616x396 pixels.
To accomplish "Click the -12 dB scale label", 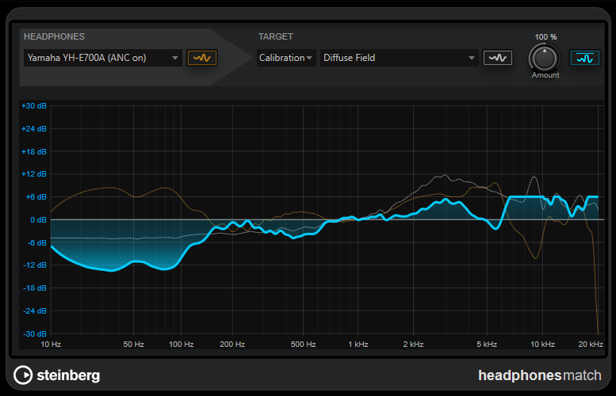I will (35, 265).
